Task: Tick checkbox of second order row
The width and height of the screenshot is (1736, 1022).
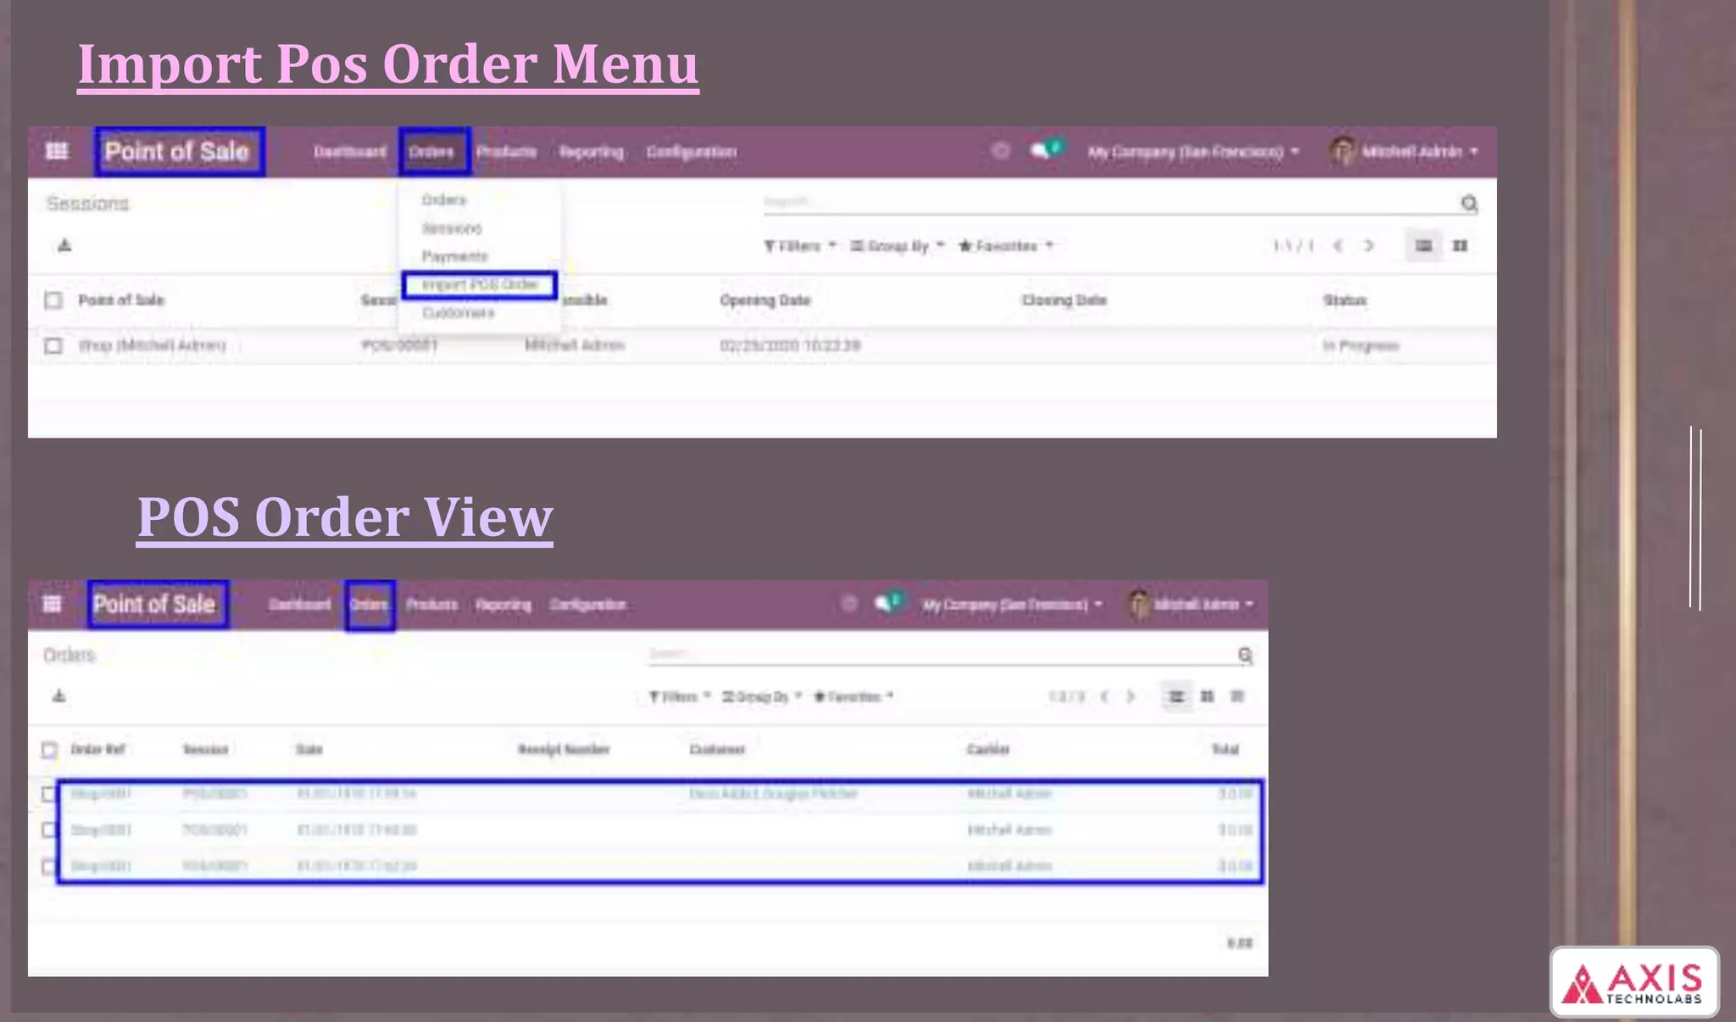Action: tap(48, 830)
